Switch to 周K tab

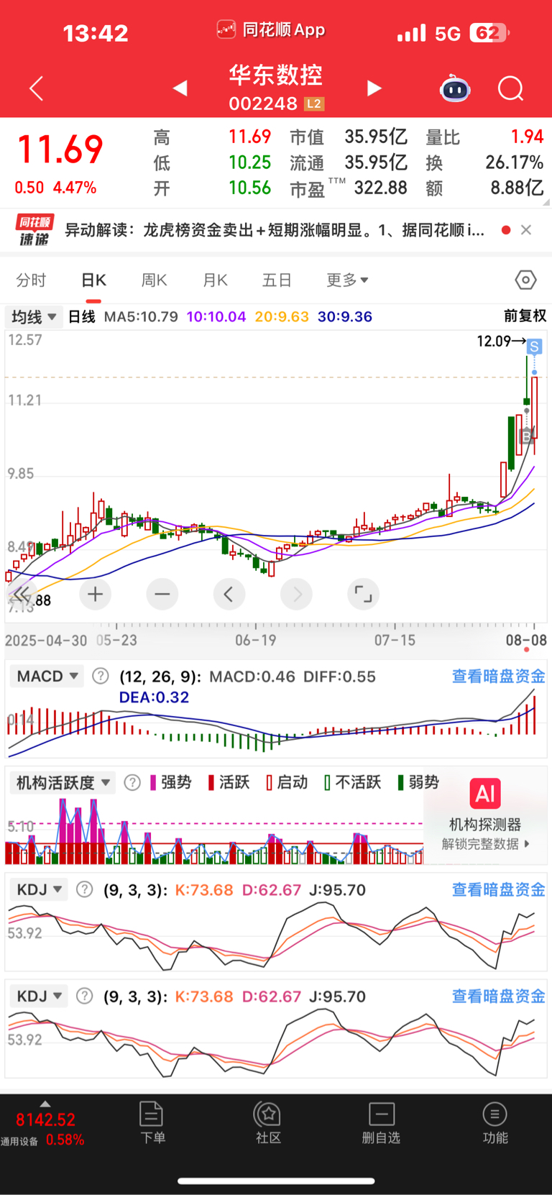click(154, 280)
